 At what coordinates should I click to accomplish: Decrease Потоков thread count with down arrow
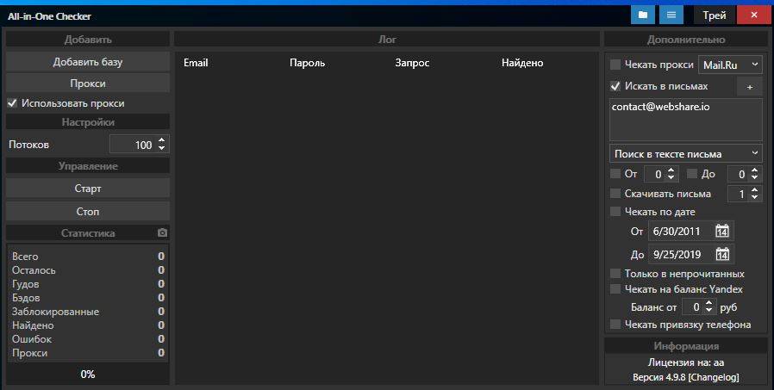[161, 148]
